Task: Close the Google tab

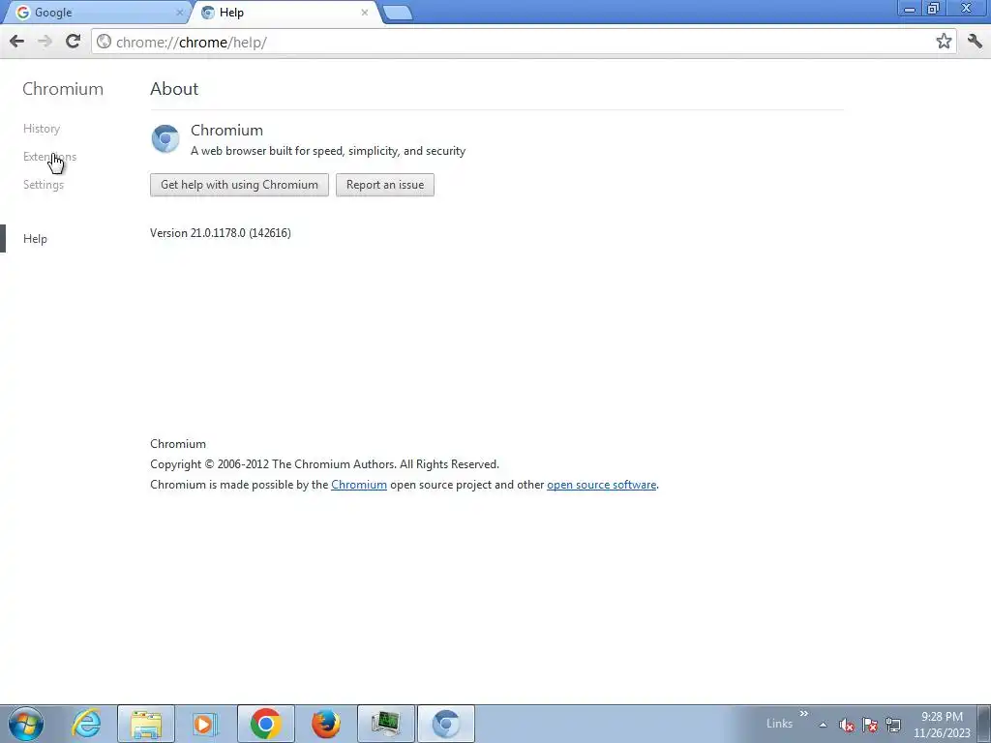Action: pos(179,12)
